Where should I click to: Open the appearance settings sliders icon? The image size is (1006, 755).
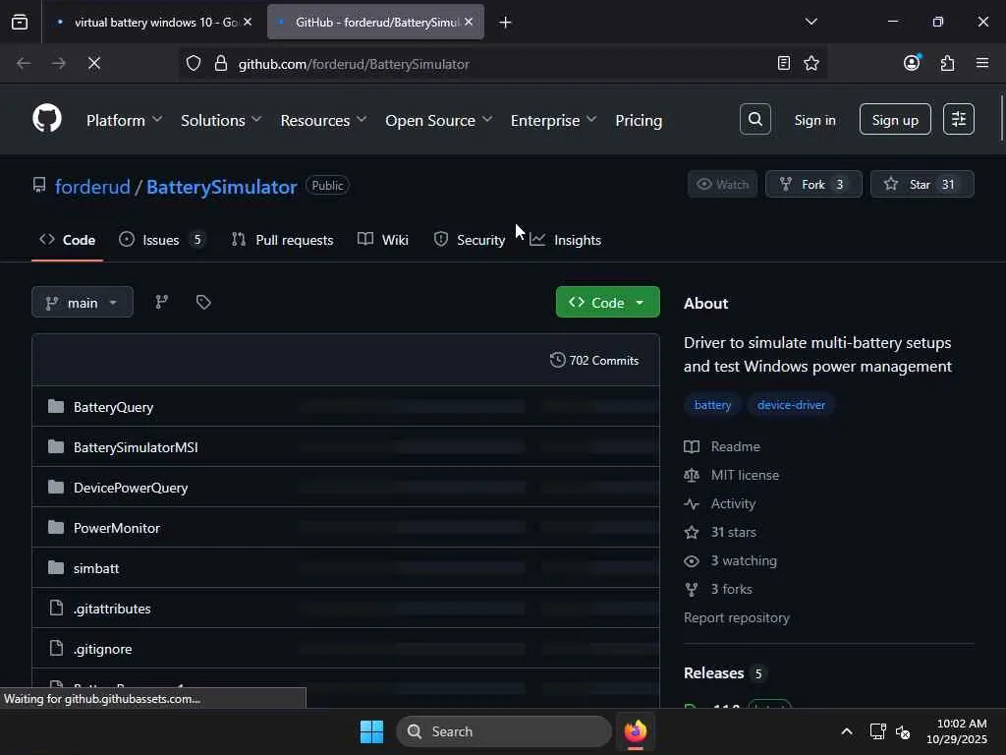[959, 119]
